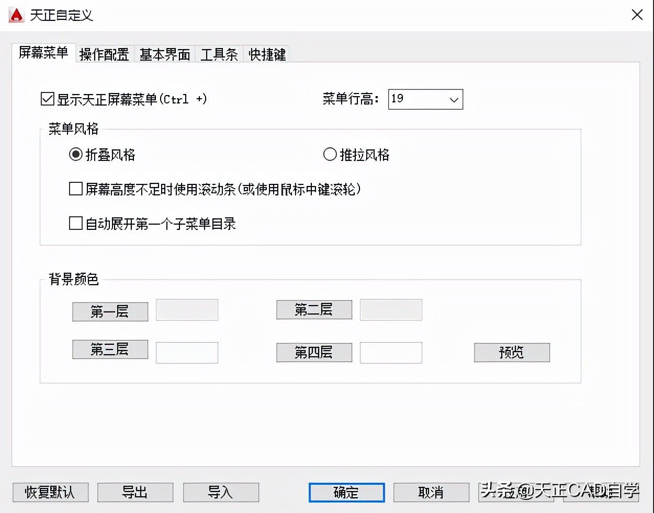
Task: Click the 预览 button to preview menu
Action: (x=511, y=352)
